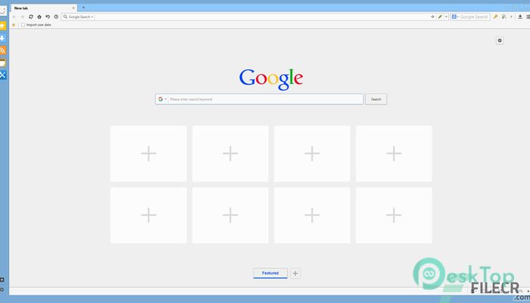Click the browser logo icon at top-left

tap(3, 11)
